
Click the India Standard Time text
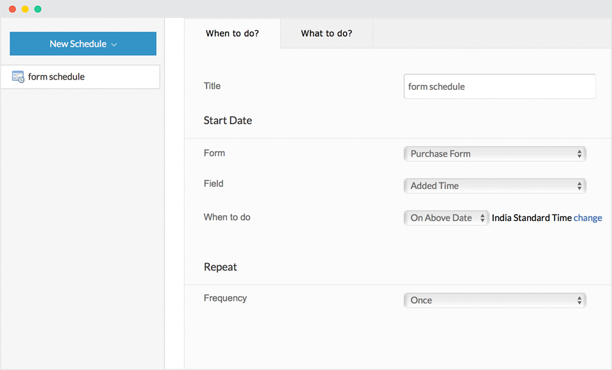tap(531, 218)
